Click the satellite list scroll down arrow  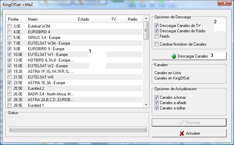(x=146, y=105)
